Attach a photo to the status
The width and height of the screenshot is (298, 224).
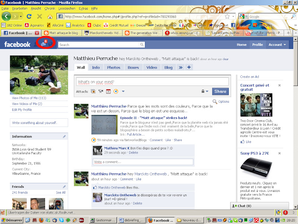[93, 91]
